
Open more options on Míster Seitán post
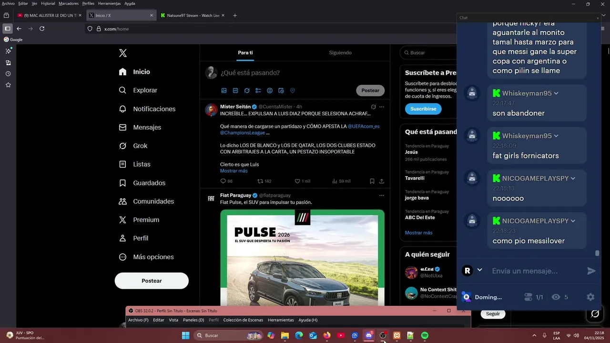[381, 107]
